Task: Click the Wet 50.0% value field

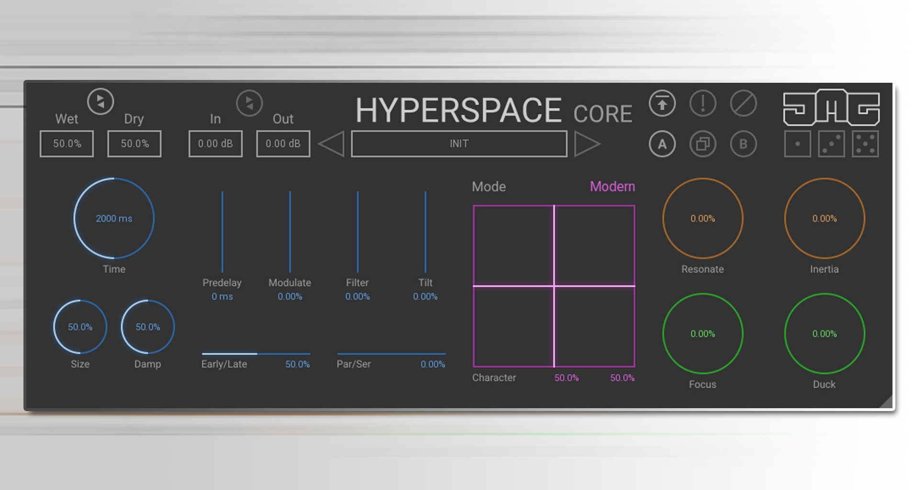Action: 67,144
